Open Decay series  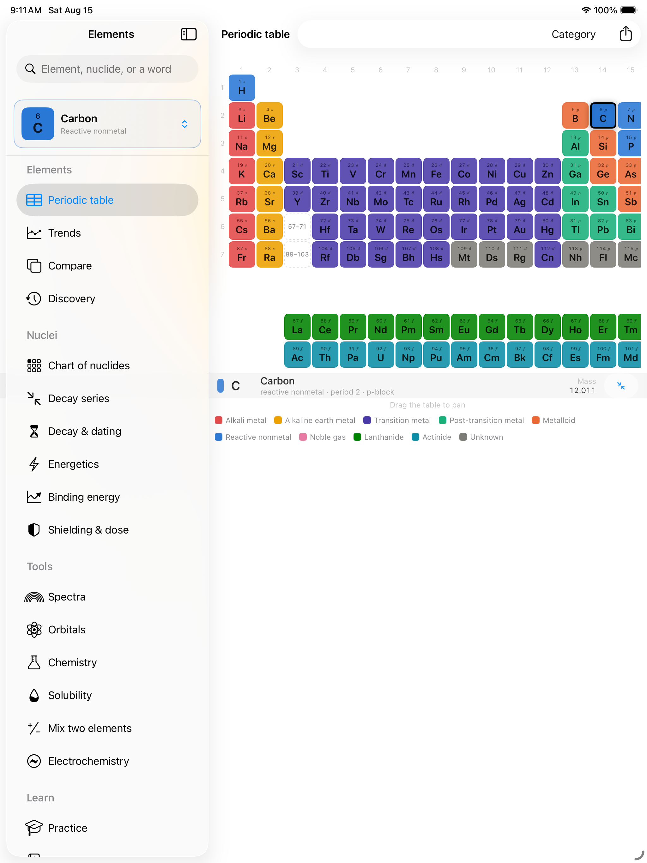[107, 398]
